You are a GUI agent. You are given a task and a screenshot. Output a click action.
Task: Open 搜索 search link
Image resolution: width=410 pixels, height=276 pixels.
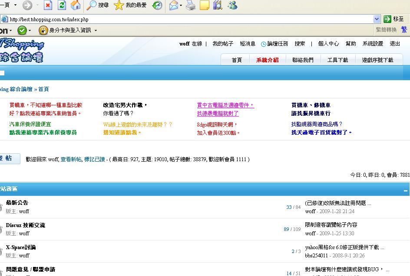300,44
